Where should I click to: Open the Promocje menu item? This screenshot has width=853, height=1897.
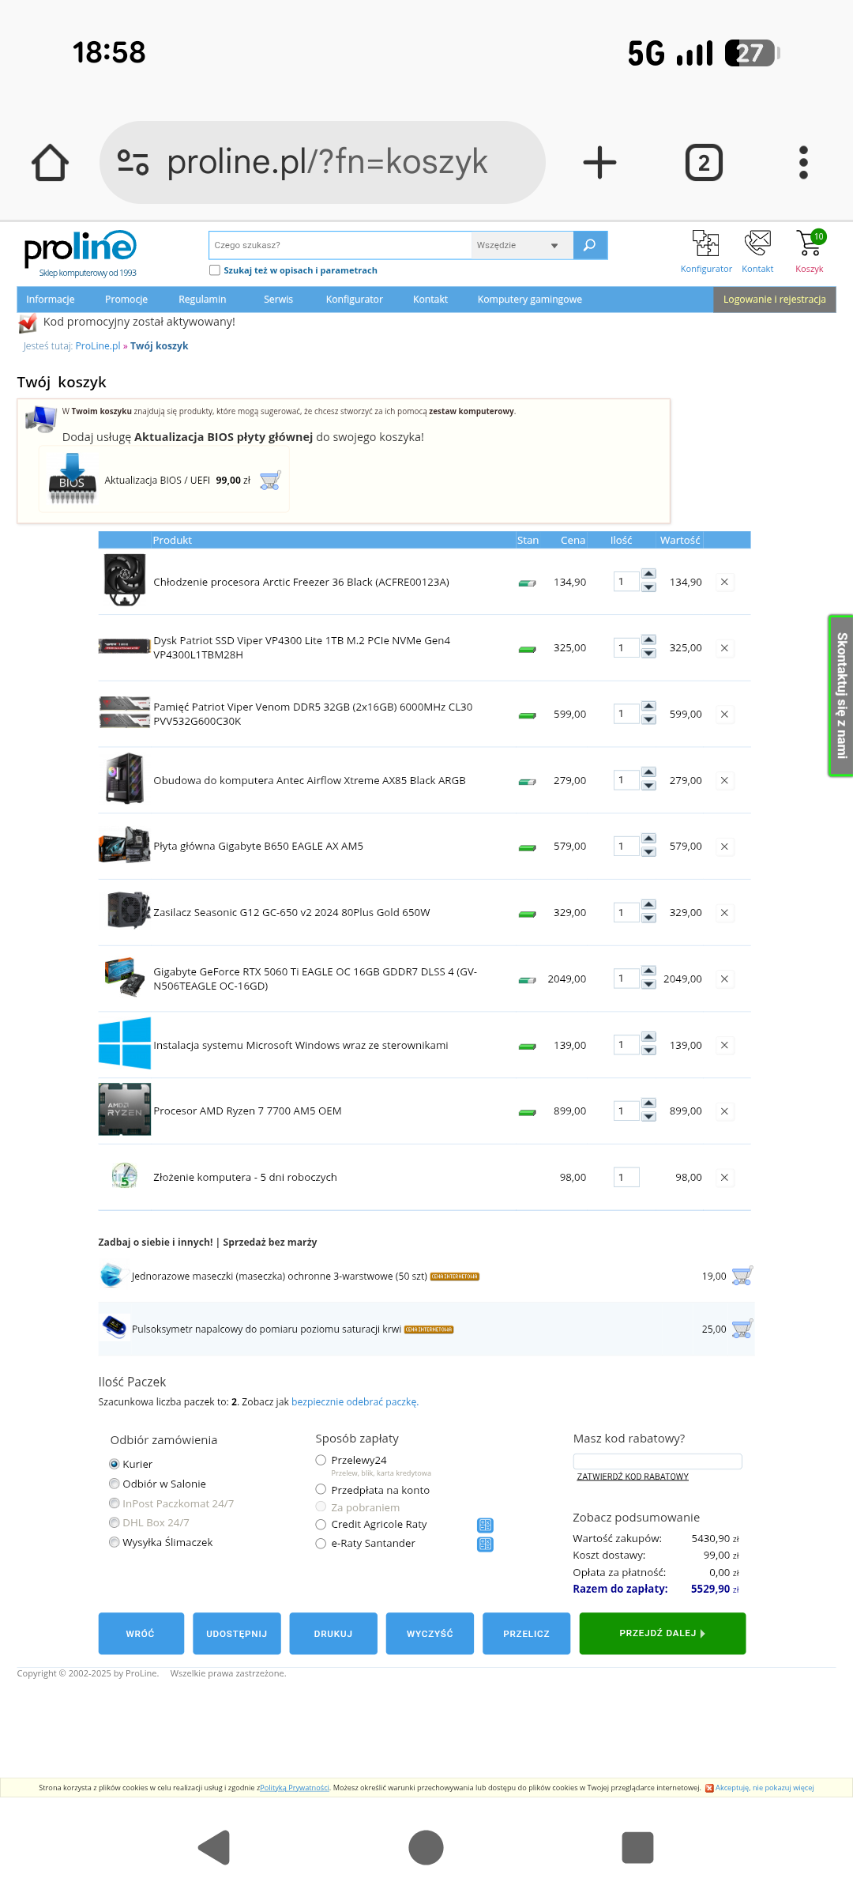[x=126, y=300]
